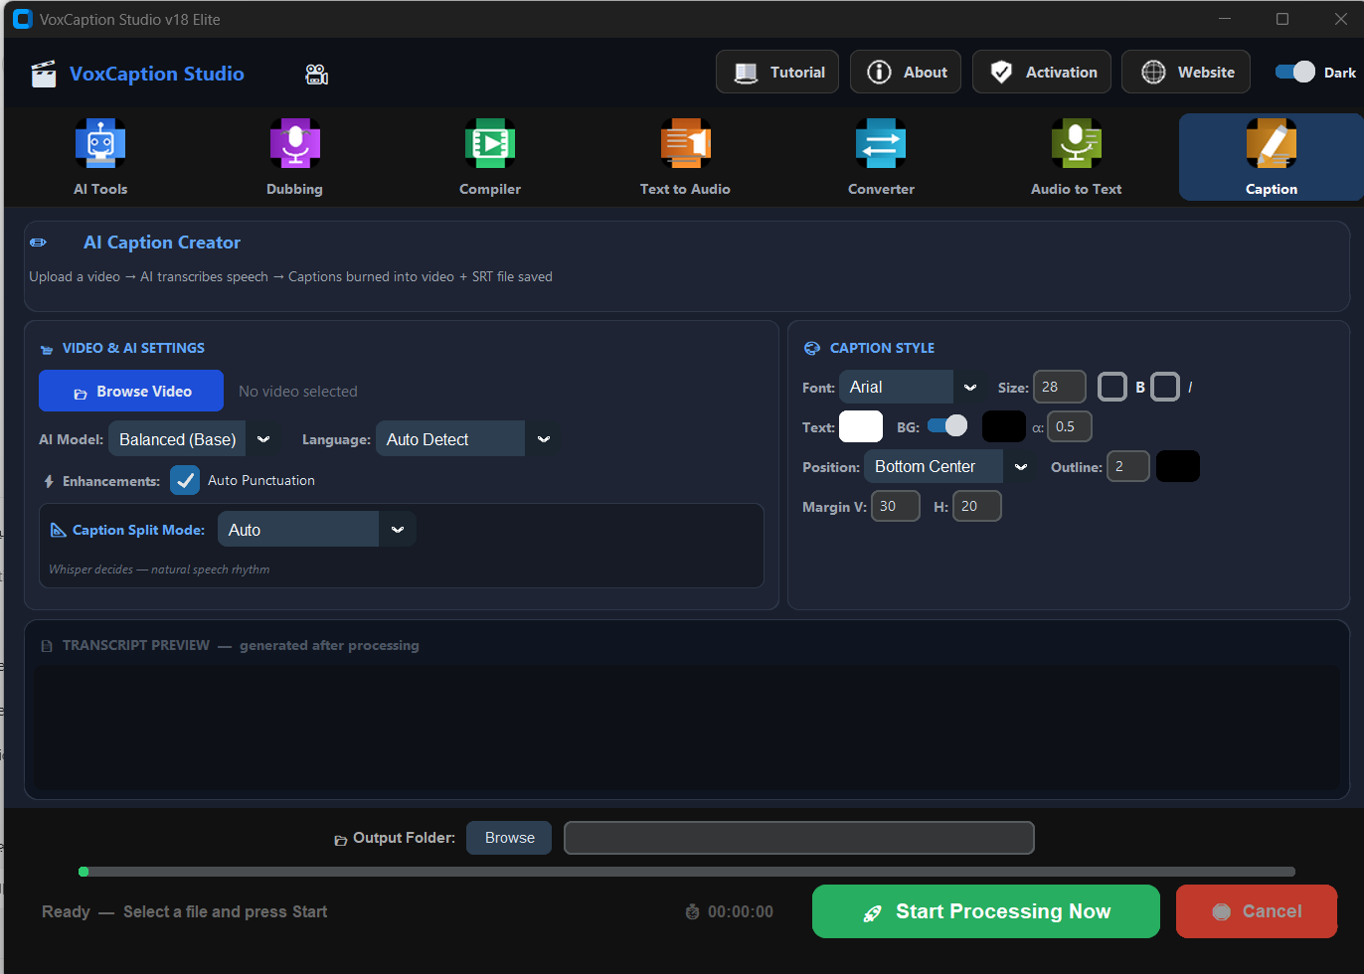The height and width of the screenshot is (974, 1364).
Task: Click the Output Folder path field
Action: [x=798, y=837]
